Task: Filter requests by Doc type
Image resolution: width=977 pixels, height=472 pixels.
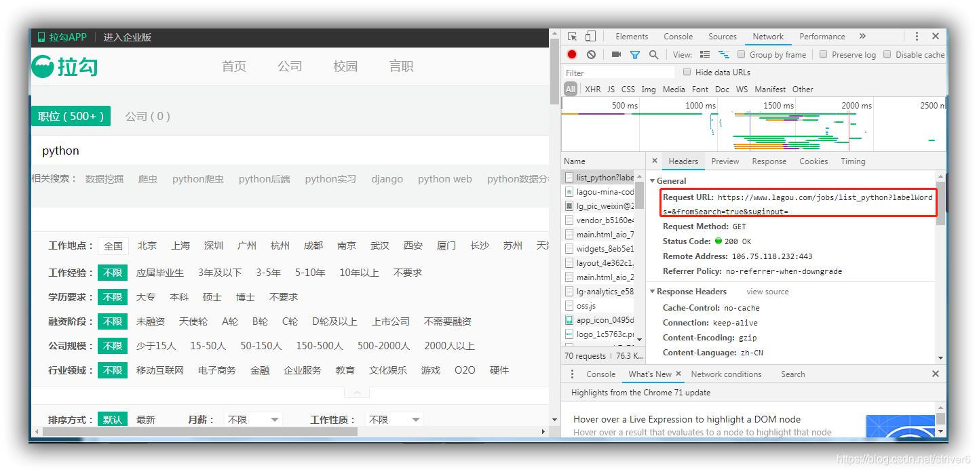Action: pos(722,90)
